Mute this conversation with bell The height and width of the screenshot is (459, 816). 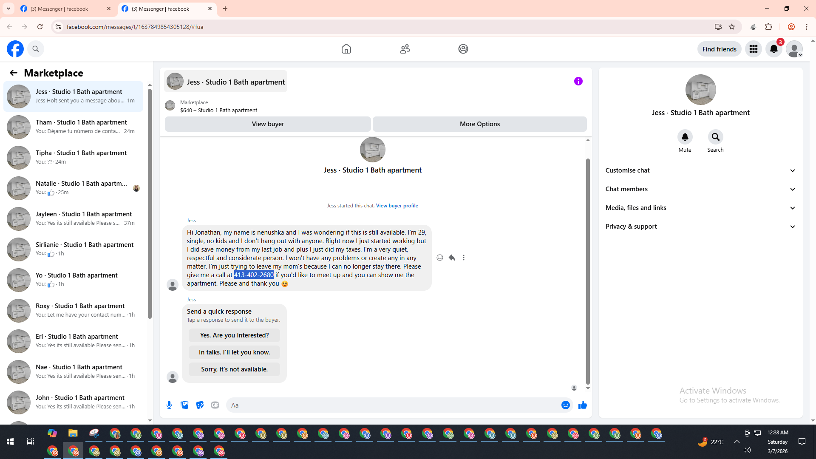pos(685,137)
